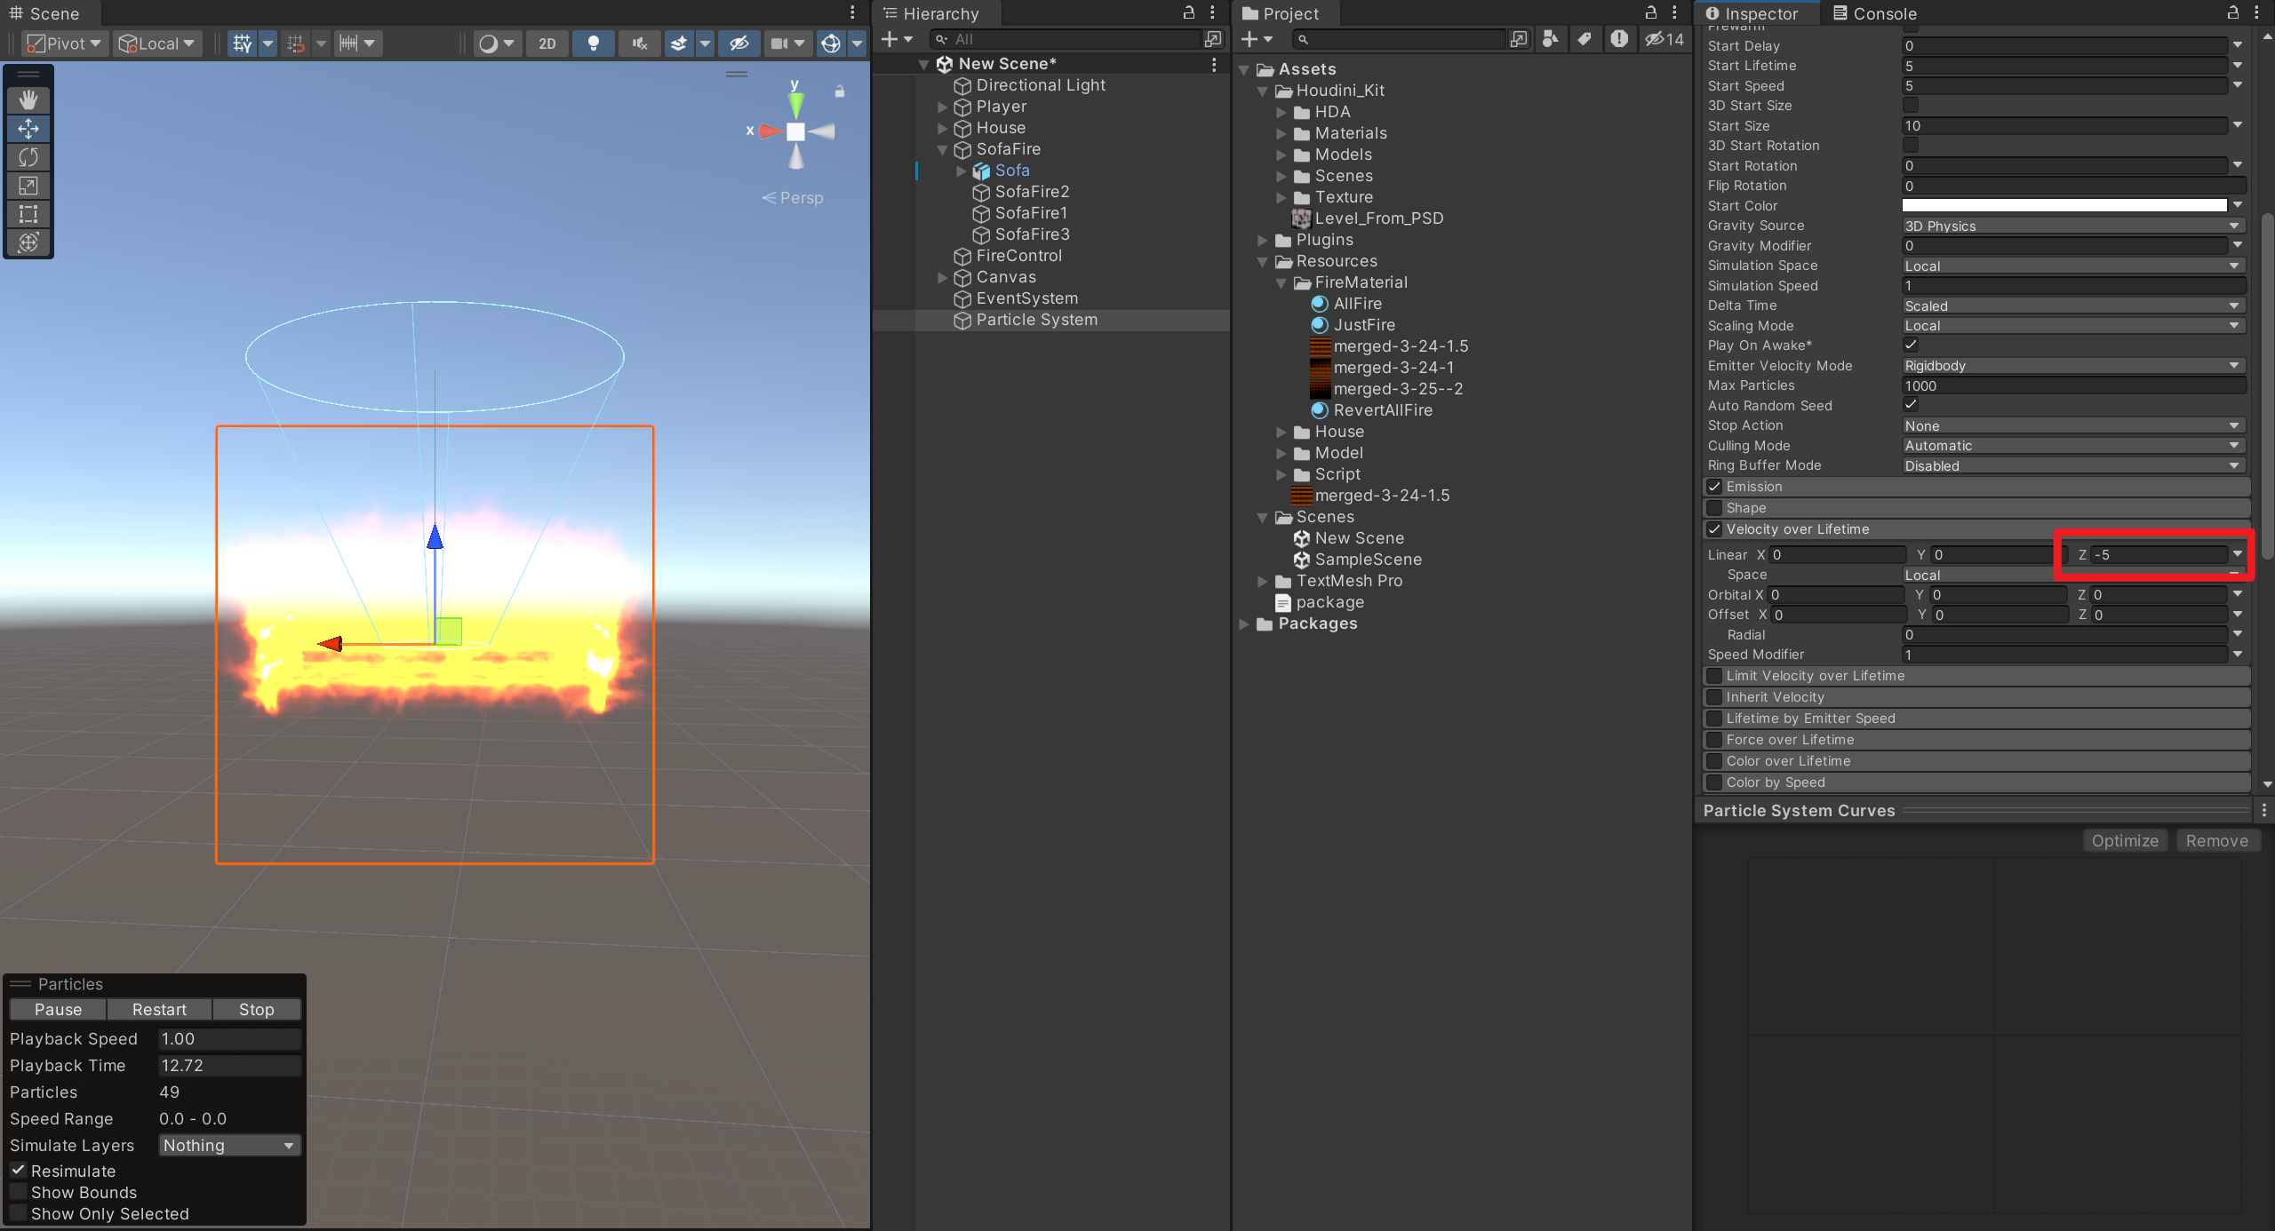Open the Simulate Layers dropdown

(x=228, y=1145)
